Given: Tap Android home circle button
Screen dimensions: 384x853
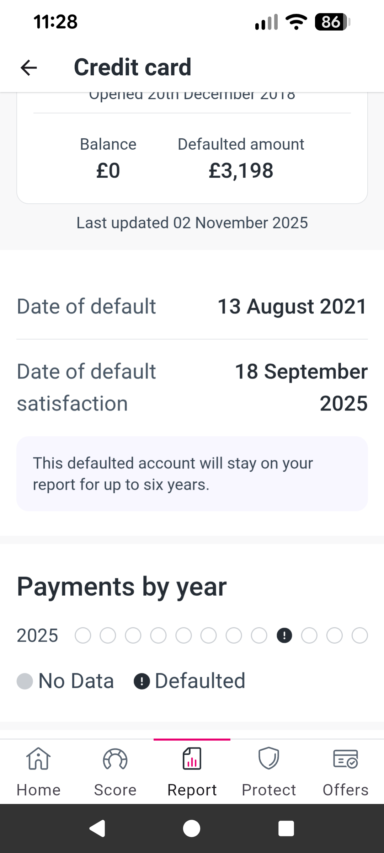Looking at the screenshot, I should click(x=192, y=828).
